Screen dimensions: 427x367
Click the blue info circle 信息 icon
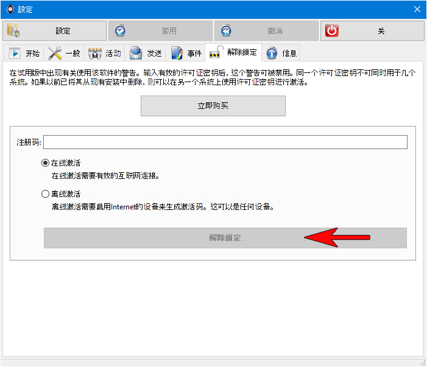pyautogui.click(x=272, y=53)
